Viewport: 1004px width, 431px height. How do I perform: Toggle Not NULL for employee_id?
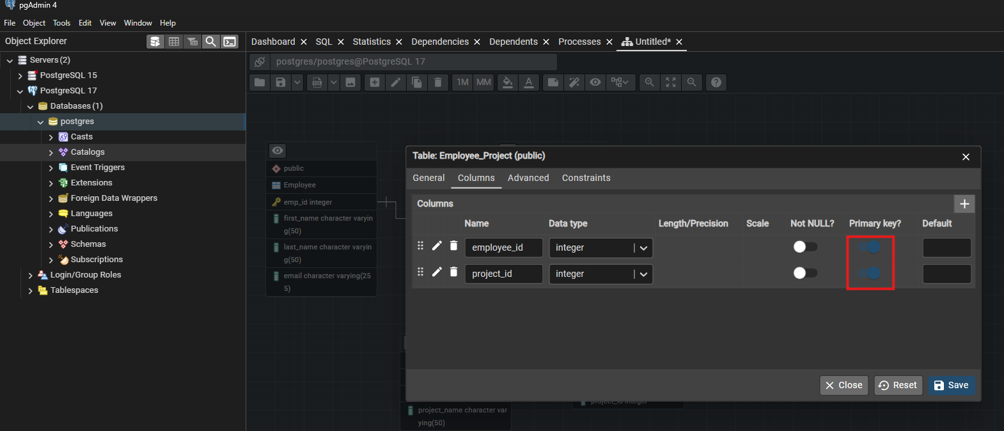coord(805,247)
